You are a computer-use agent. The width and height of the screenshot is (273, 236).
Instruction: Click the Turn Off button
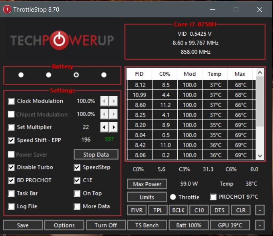point(106,225)
